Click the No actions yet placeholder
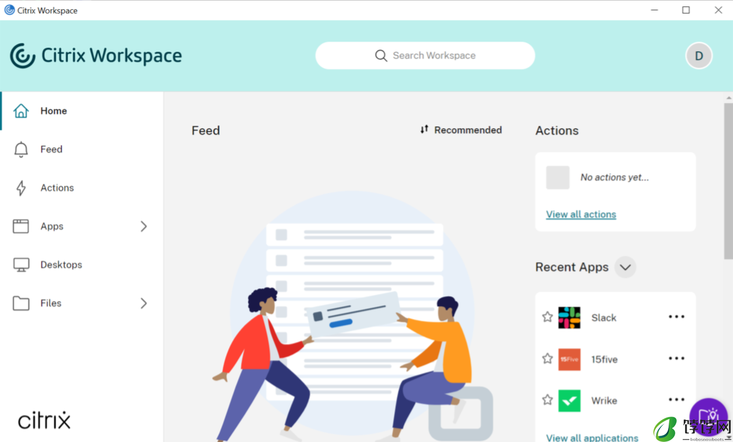733x442 pixels. click(614, 178)
